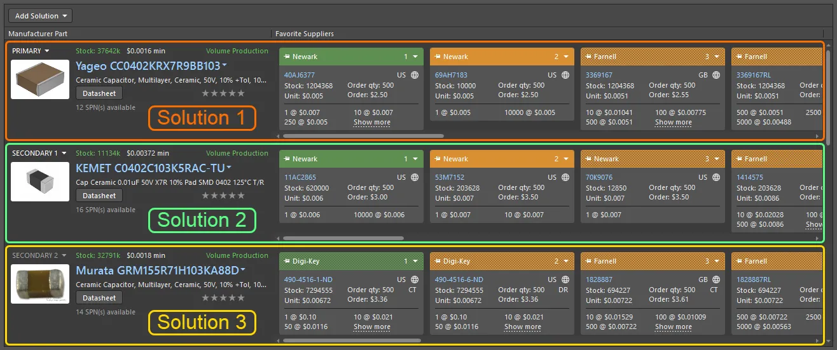Screen dimensions: 837x350
Task: Click the globe icon for Digi-Key 490-4516-1-ND
Action: [415, 279]
